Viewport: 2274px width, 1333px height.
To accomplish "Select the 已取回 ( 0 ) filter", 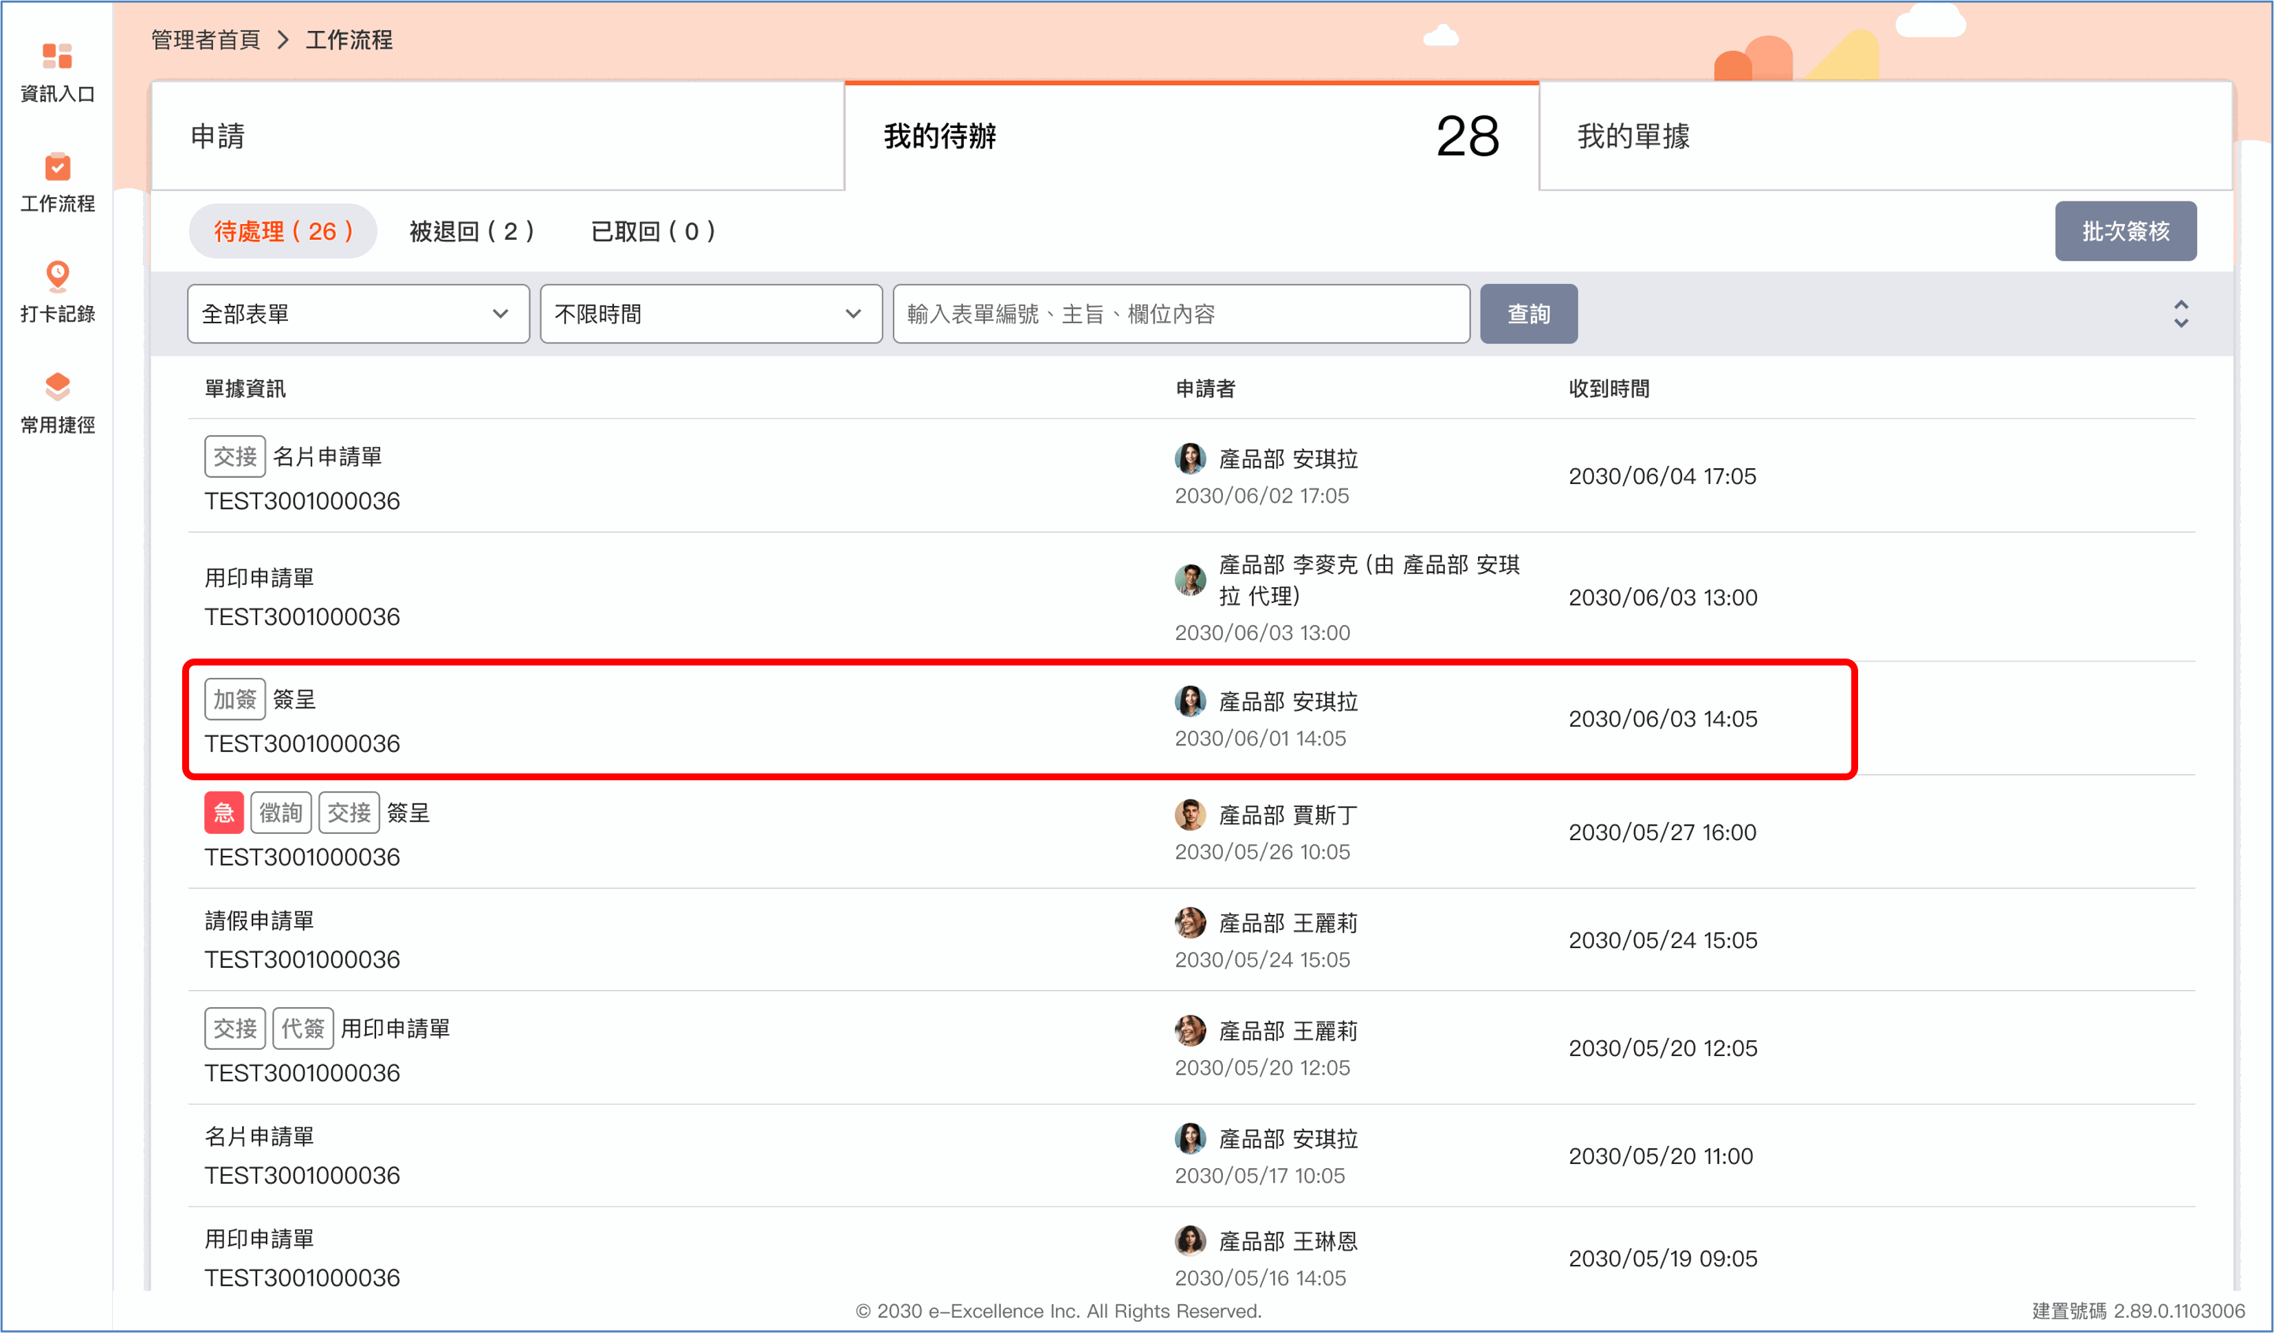I will pos(653,231).
